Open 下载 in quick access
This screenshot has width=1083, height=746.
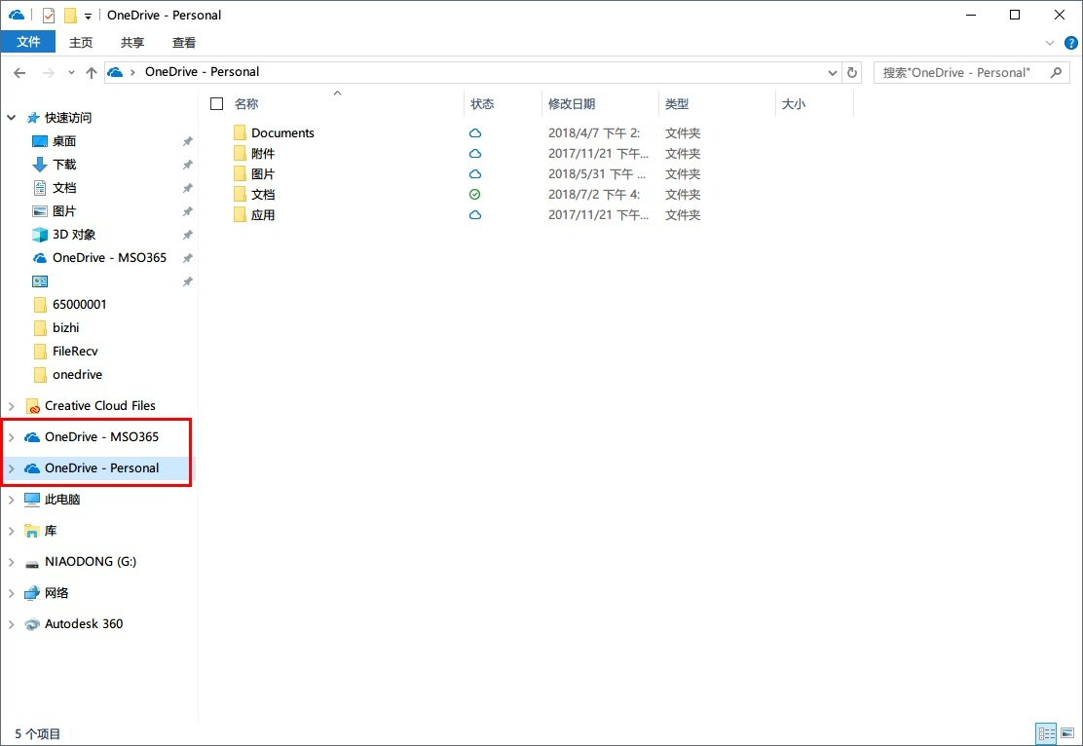(x=64, y=165)
